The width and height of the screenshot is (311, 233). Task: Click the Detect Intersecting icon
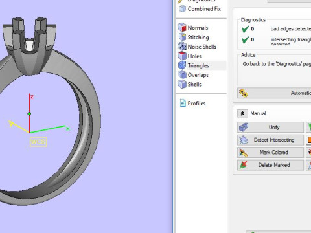[244, 140]
